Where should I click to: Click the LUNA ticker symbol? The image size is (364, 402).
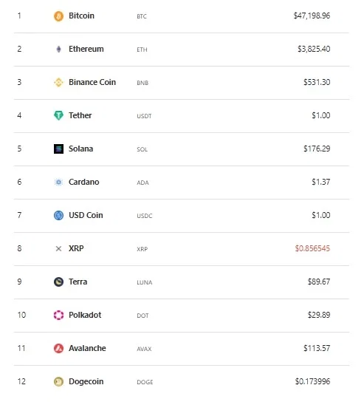[145, 282]
